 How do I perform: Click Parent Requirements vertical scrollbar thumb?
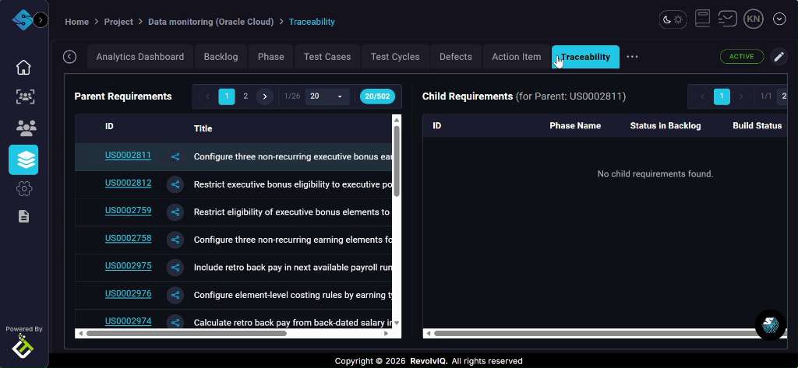[397, 160]
